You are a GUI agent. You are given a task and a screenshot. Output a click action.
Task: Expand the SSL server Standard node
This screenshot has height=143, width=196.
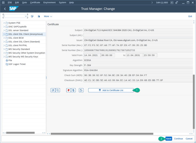click(x=4, y=30)
